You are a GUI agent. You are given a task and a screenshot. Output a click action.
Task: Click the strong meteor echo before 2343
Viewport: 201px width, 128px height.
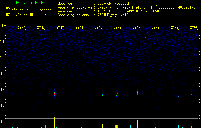point(54,94)
